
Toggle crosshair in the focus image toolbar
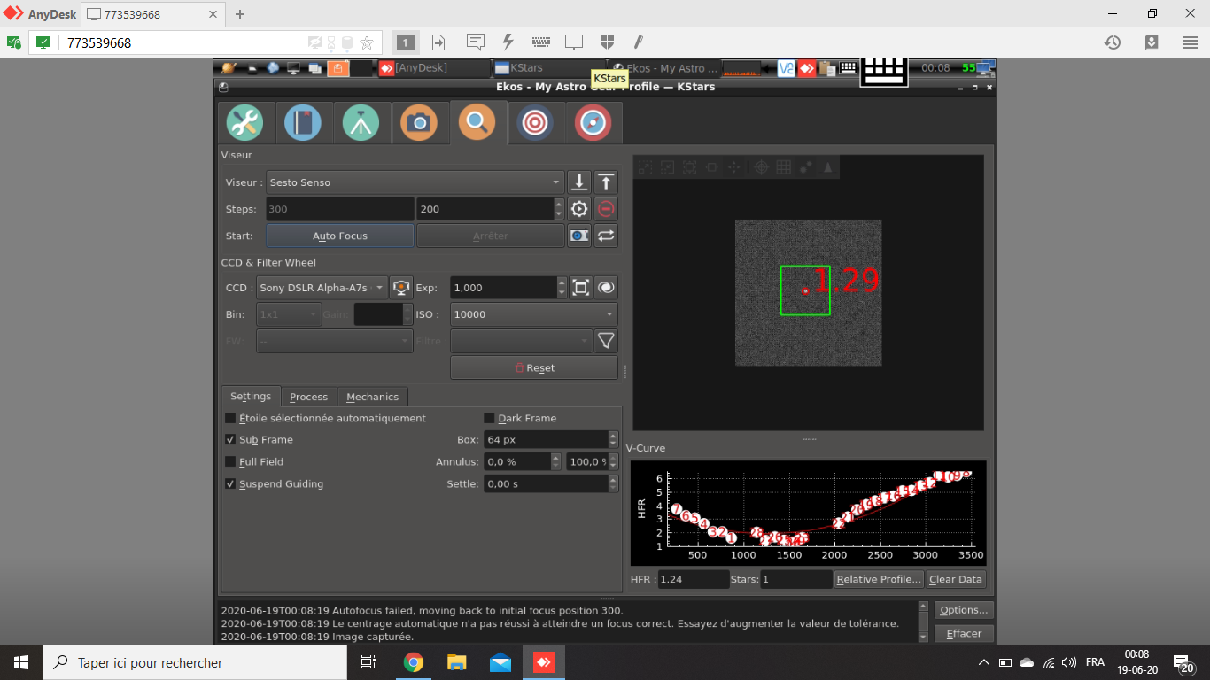coord(761,166)
